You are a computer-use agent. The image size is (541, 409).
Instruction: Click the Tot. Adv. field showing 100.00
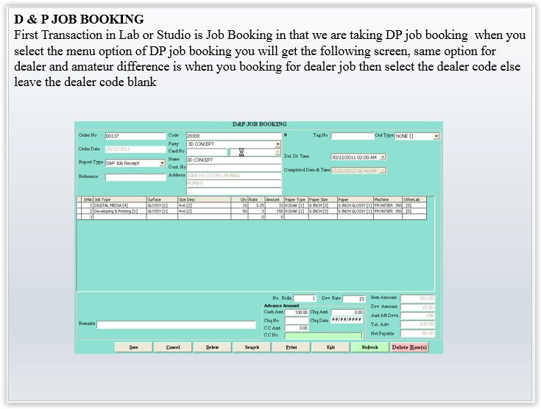pos(417,324)
